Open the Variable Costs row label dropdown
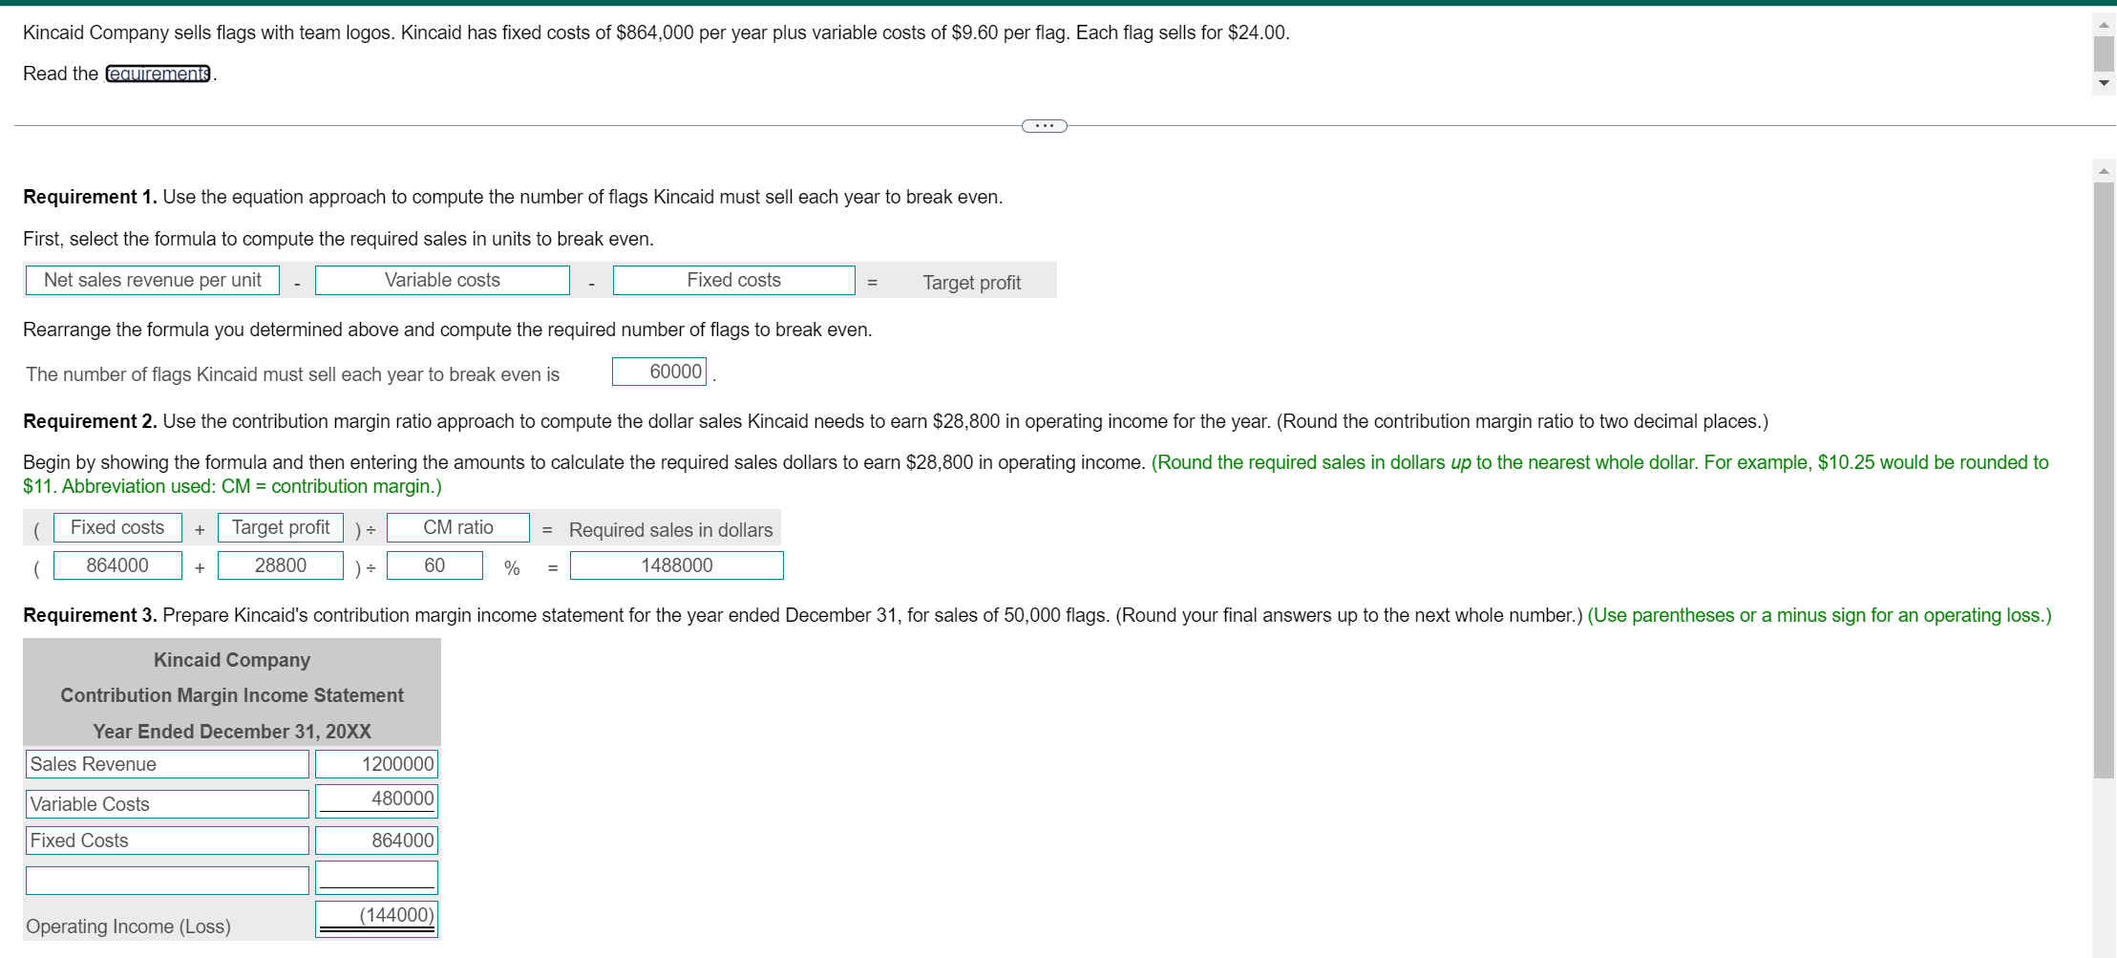The height and width of the screenshot is (958, 2117). pyautogui.click(x=167, y=804)
